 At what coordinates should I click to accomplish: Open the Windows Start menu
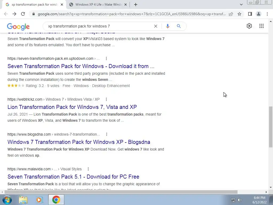7,200
